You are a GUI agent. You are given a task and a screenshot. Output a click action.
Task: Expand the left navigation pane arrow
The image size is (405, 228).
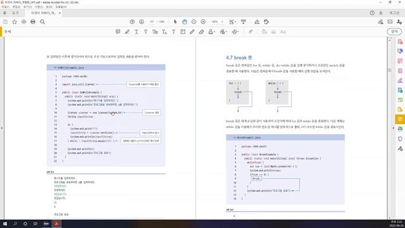point(2,128)
